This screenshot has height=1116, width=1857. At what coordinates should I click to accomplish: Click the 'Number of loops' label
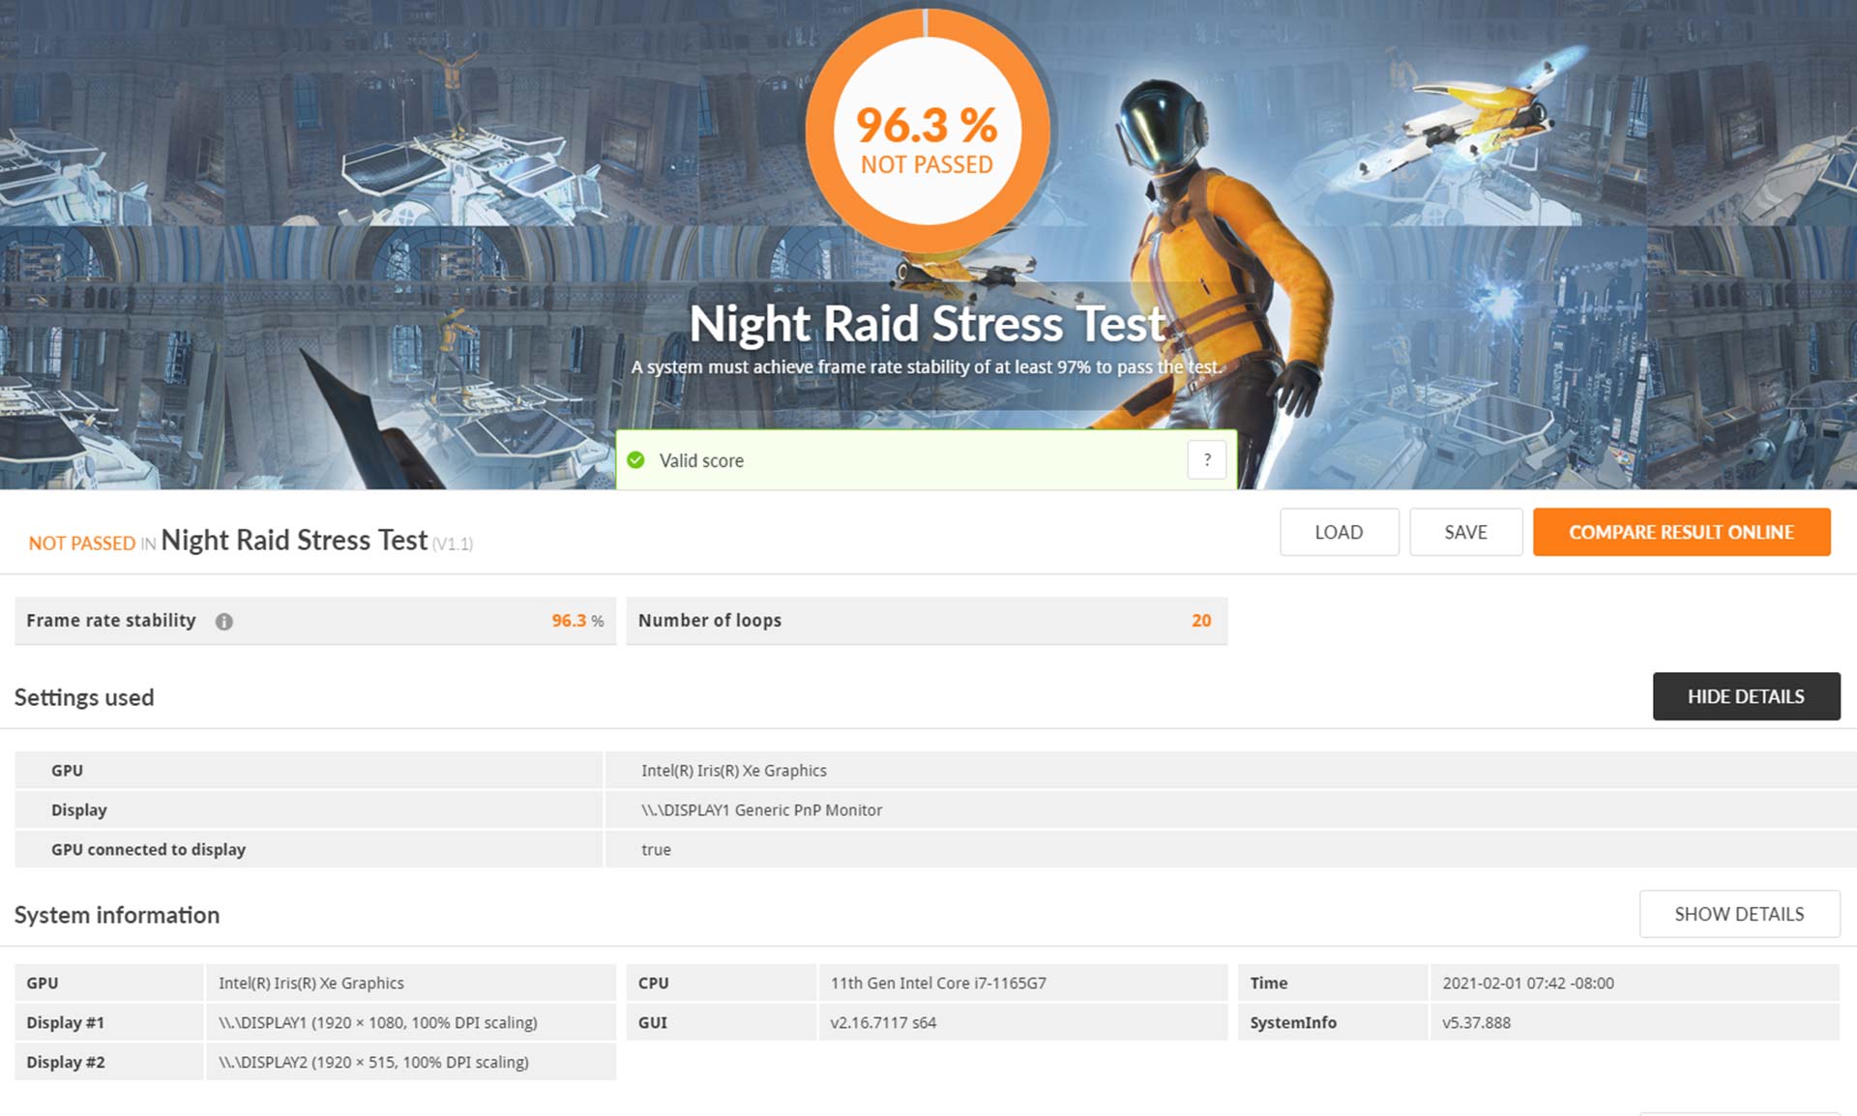(x=710, y=621)
